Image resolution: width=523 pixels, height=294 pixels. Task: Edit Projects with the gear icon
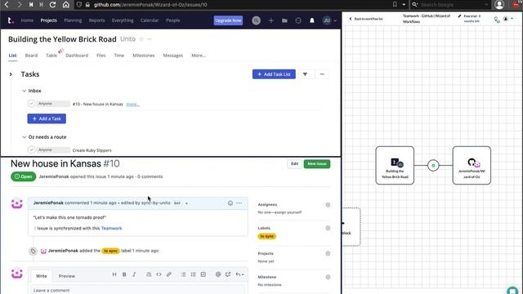tap(328, 254)
